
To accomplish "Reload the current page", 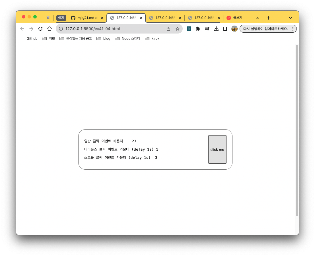I will coord(40,29).
